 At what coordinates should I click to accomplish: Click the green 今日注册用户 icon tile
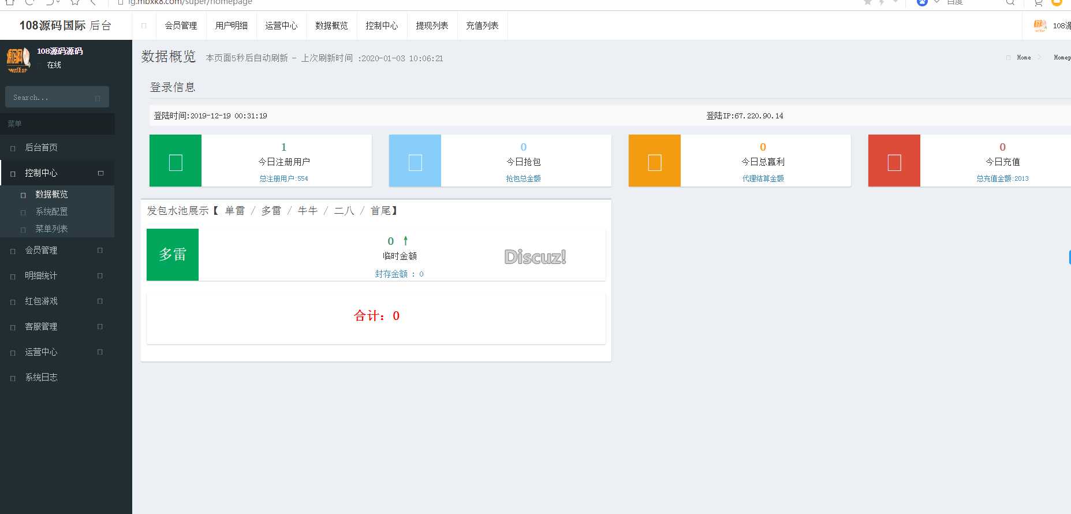point(176,161)
